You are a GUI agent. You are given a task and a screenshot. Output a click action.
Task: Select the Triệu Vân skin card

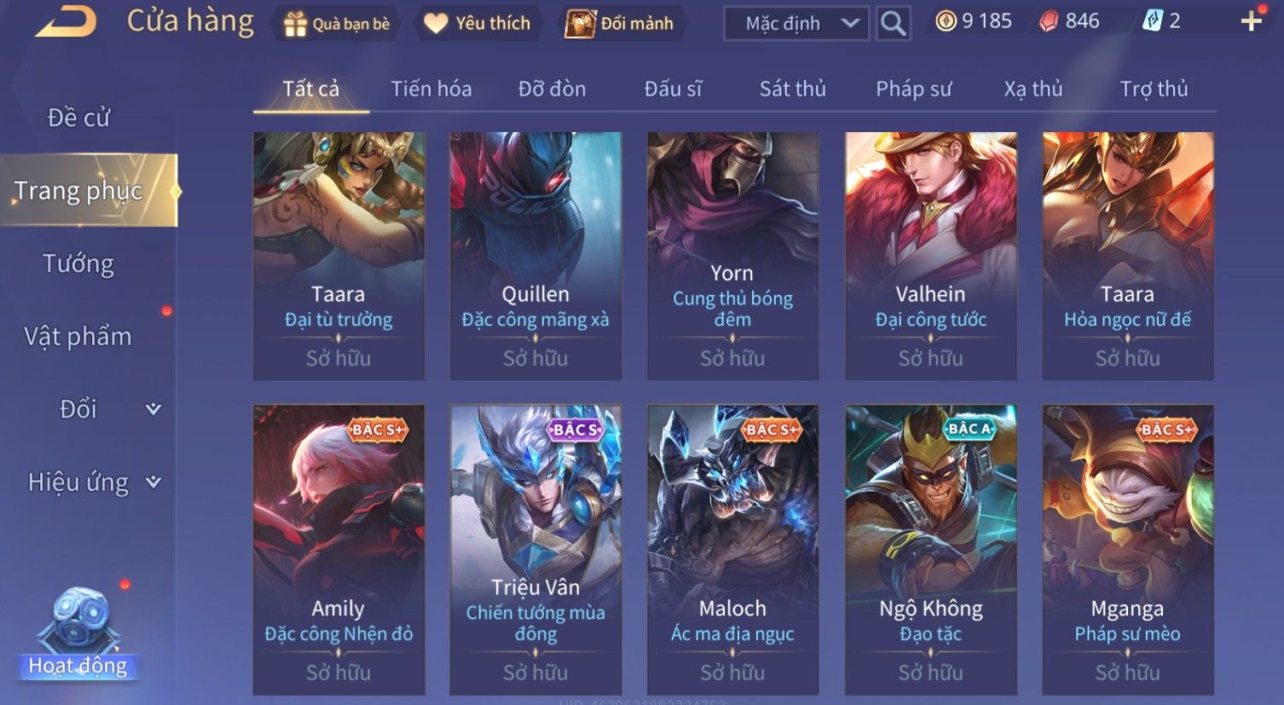[535, 550]
